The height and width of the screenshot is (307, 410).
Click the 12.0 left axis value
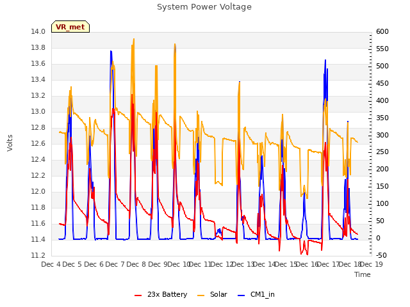point(38,192)
